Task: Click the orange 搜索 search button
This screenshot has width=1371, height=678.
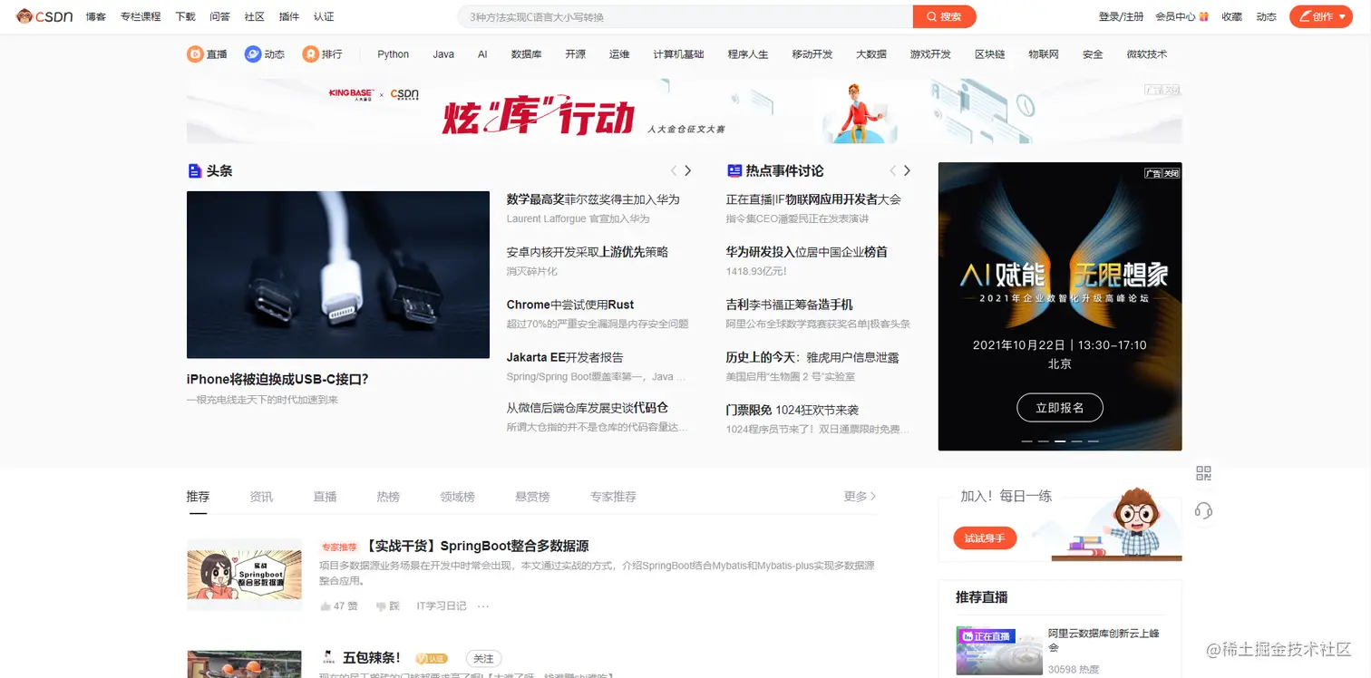Action: pos(944,16)
